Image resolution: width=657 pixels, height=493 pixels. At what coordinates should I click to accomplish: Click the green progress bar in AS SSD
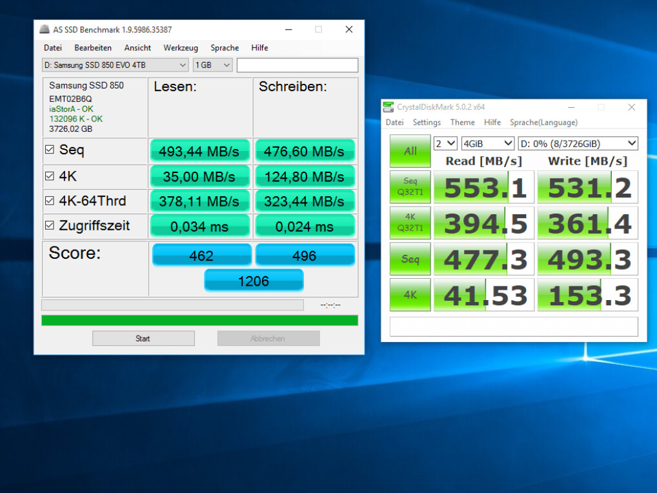pyautogui.click(x=199, y=321)
